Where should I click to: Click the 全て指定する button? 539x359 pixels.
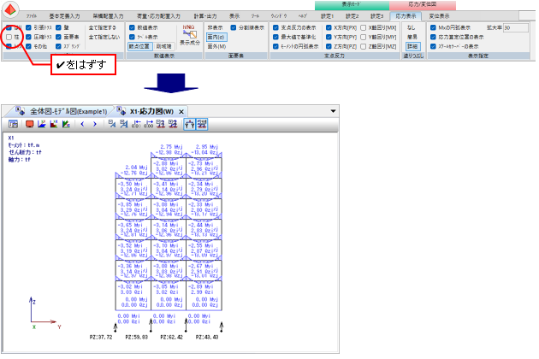[x=104, y=27]
